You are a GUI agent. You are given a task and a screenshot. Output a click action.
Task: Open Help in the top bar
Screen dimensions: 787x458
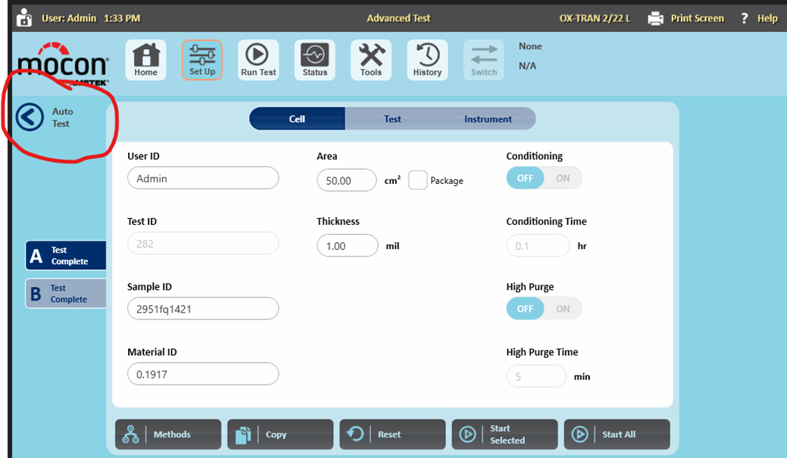(760, 18)
